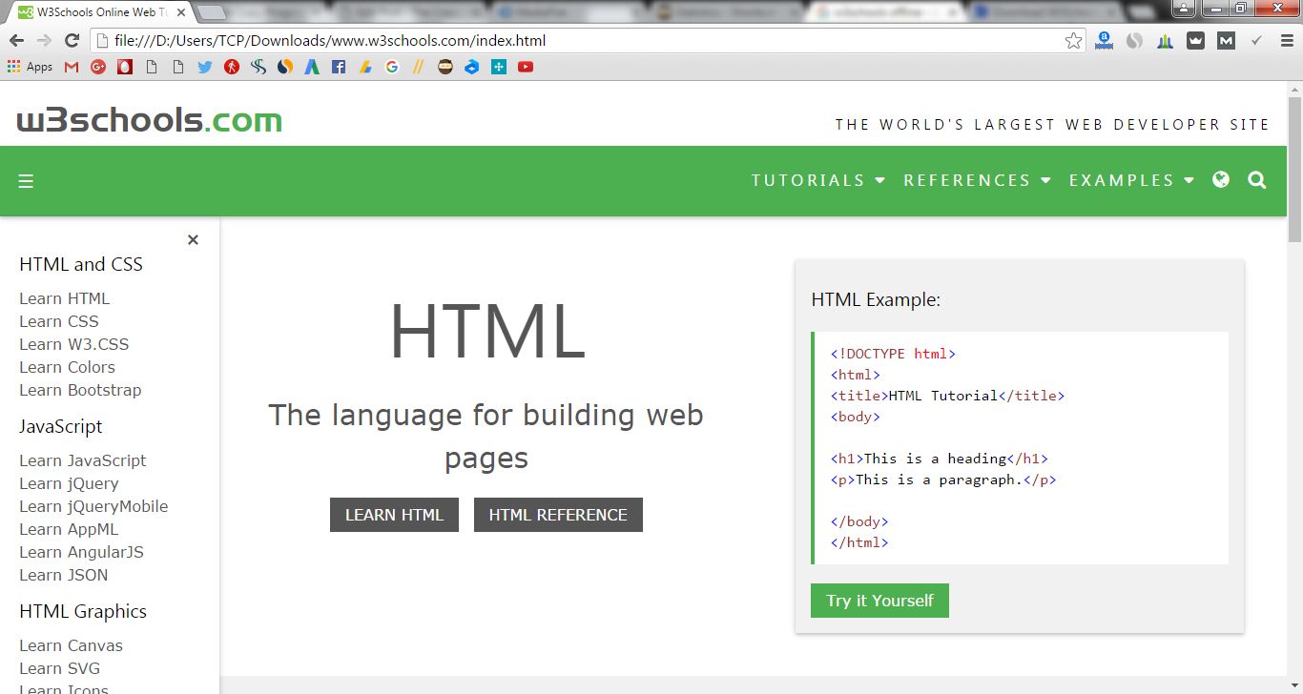Click the address bar URL field
Image resolution: width=1303 pixels, height=694 pixels.
coord(572,41)
